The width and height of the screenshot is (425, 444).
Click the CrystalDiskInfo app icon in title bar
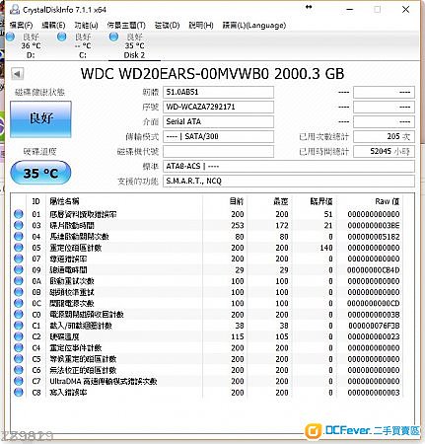coord(15,10)
